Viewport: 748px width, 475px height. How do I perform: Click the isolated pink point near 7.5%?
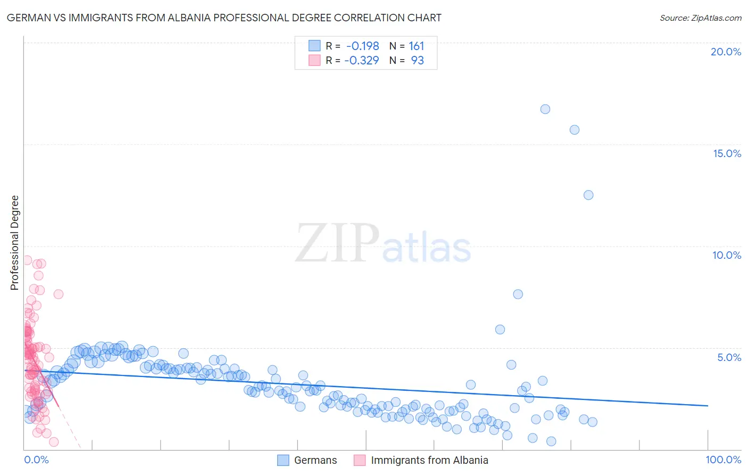coord(59,294)
